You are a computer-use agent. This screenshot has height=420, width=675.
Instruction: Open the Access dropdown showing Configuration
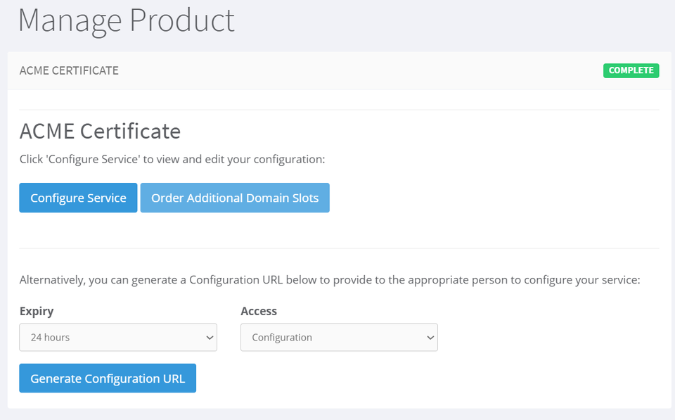[339, 337]
